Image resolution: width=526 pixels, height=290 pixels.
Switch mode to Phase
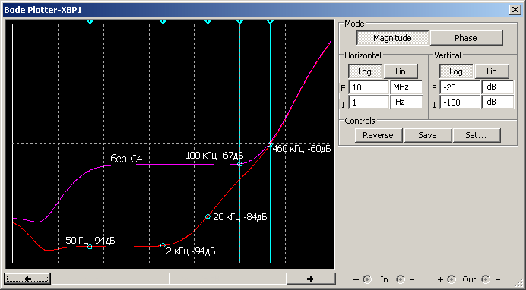pos(466,38)
